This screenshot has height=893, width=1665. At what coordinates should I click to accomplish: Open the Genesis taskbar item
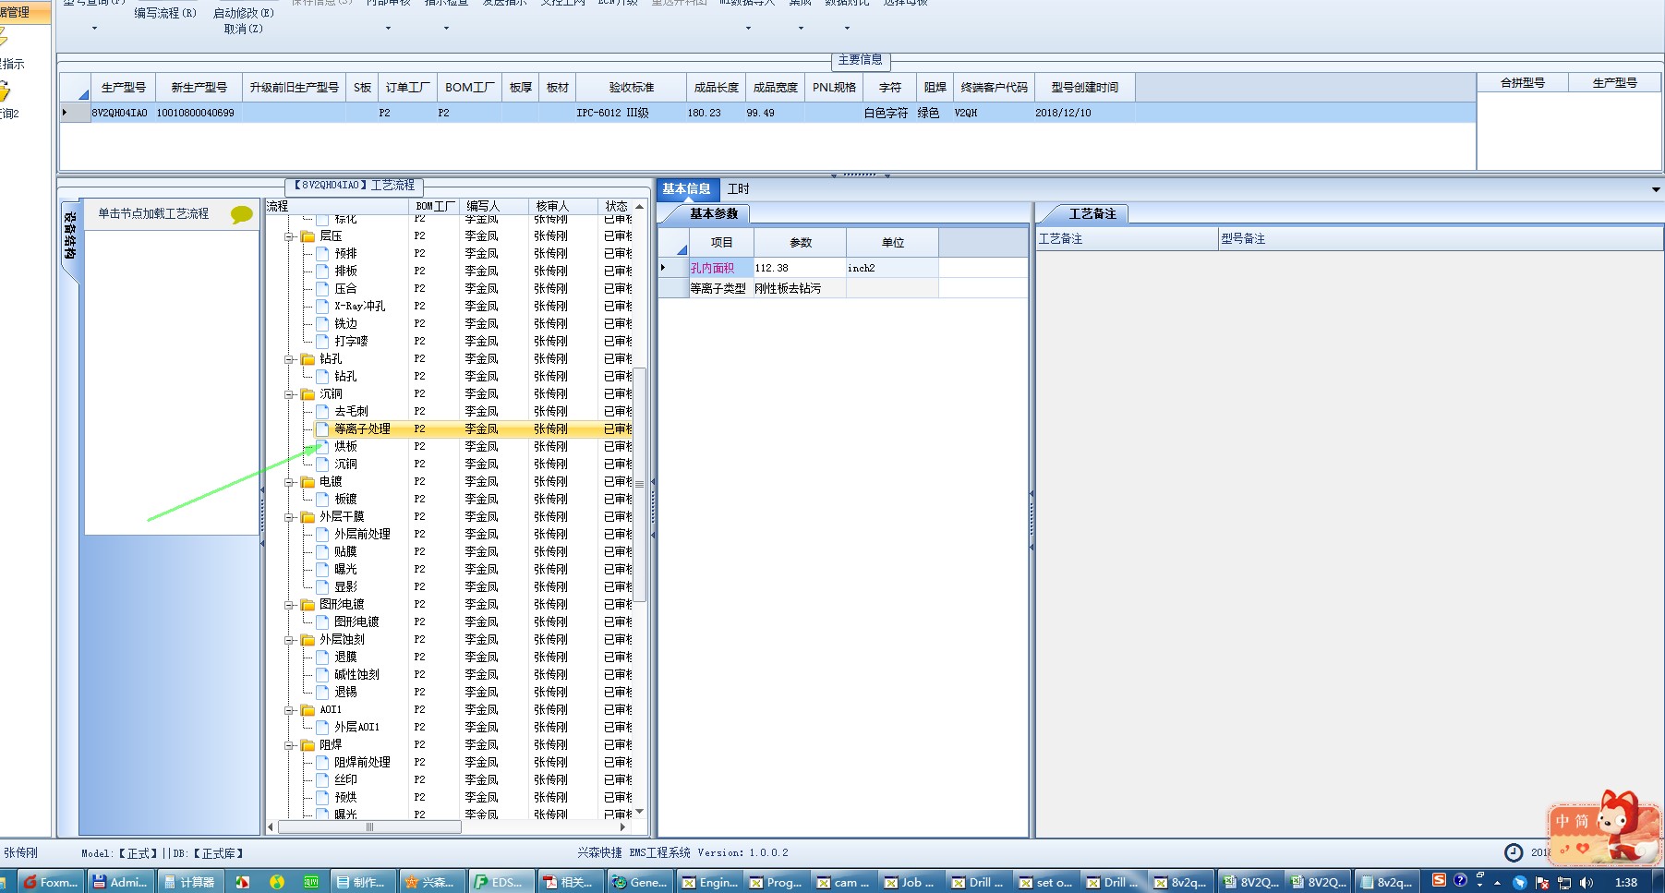[639, 882]
